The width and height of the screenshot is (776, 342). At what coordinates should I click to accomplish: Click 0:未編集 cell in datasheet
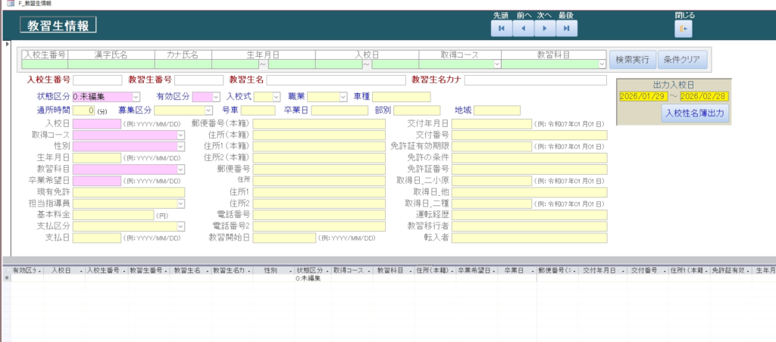pyautogui.click(x=312, y=278)
